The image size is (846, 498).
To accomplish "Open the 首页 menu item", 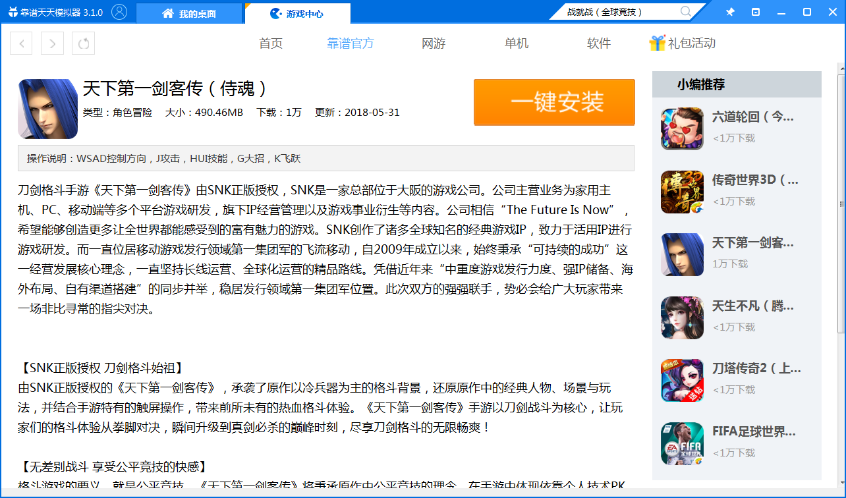I will pyautogui.click(x=271, y=43).
